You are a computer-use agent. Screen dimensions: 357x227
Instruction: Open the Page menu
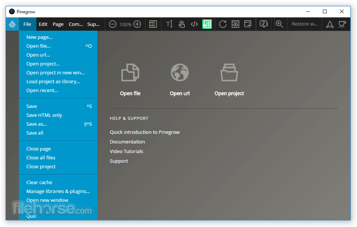(58, 24)
